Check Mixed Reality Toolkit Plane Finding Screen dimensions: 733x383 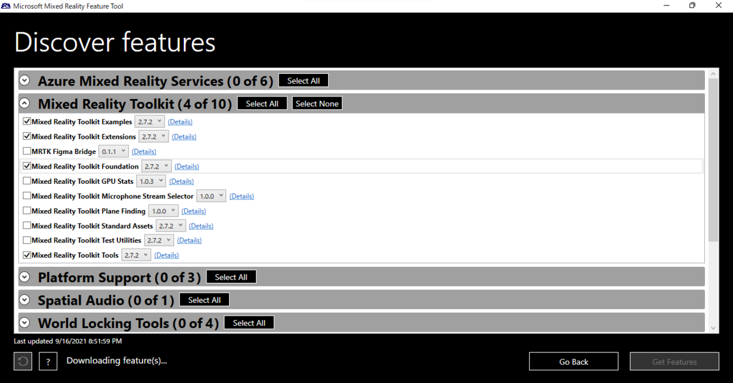point(27,211)
